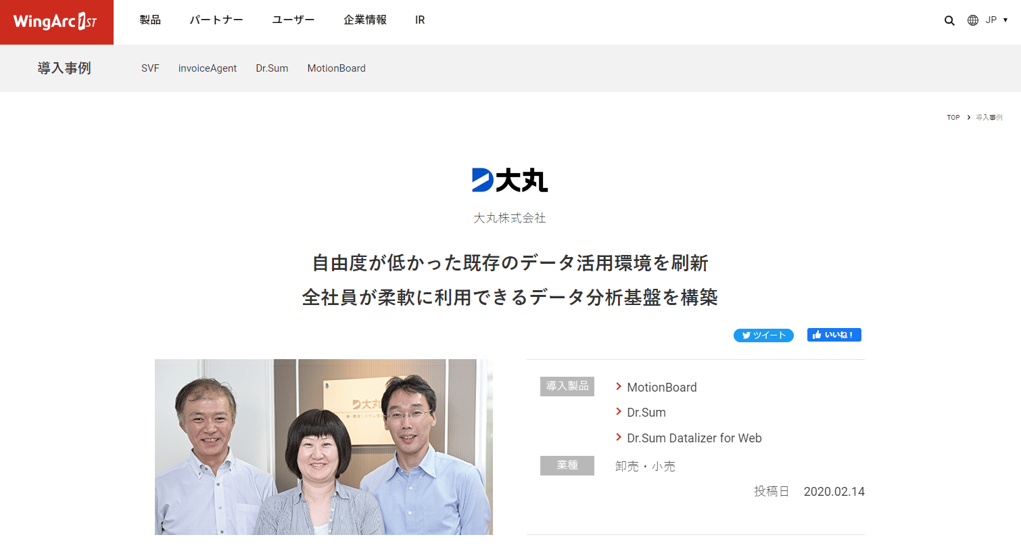
Task: Open the パートナー menu
Action: tap(216, 20)
